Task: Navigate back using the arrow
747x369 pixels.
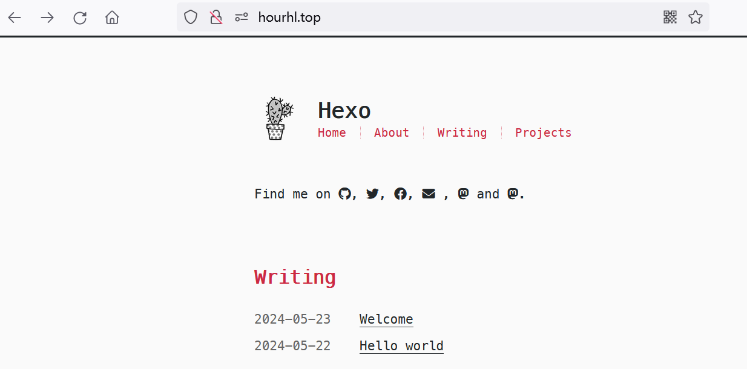Action: (15, 17)
